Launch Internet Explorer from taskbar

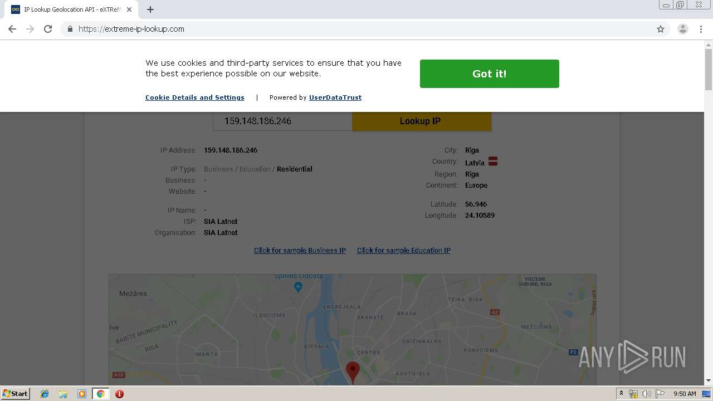(x=45, y=394)
